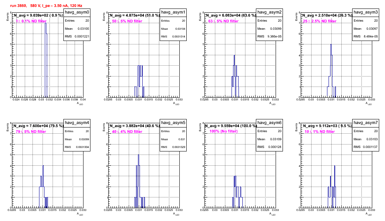Click the run 3860 header text
The height and width of the screenshot is (221, 385).
coord(46,6)
